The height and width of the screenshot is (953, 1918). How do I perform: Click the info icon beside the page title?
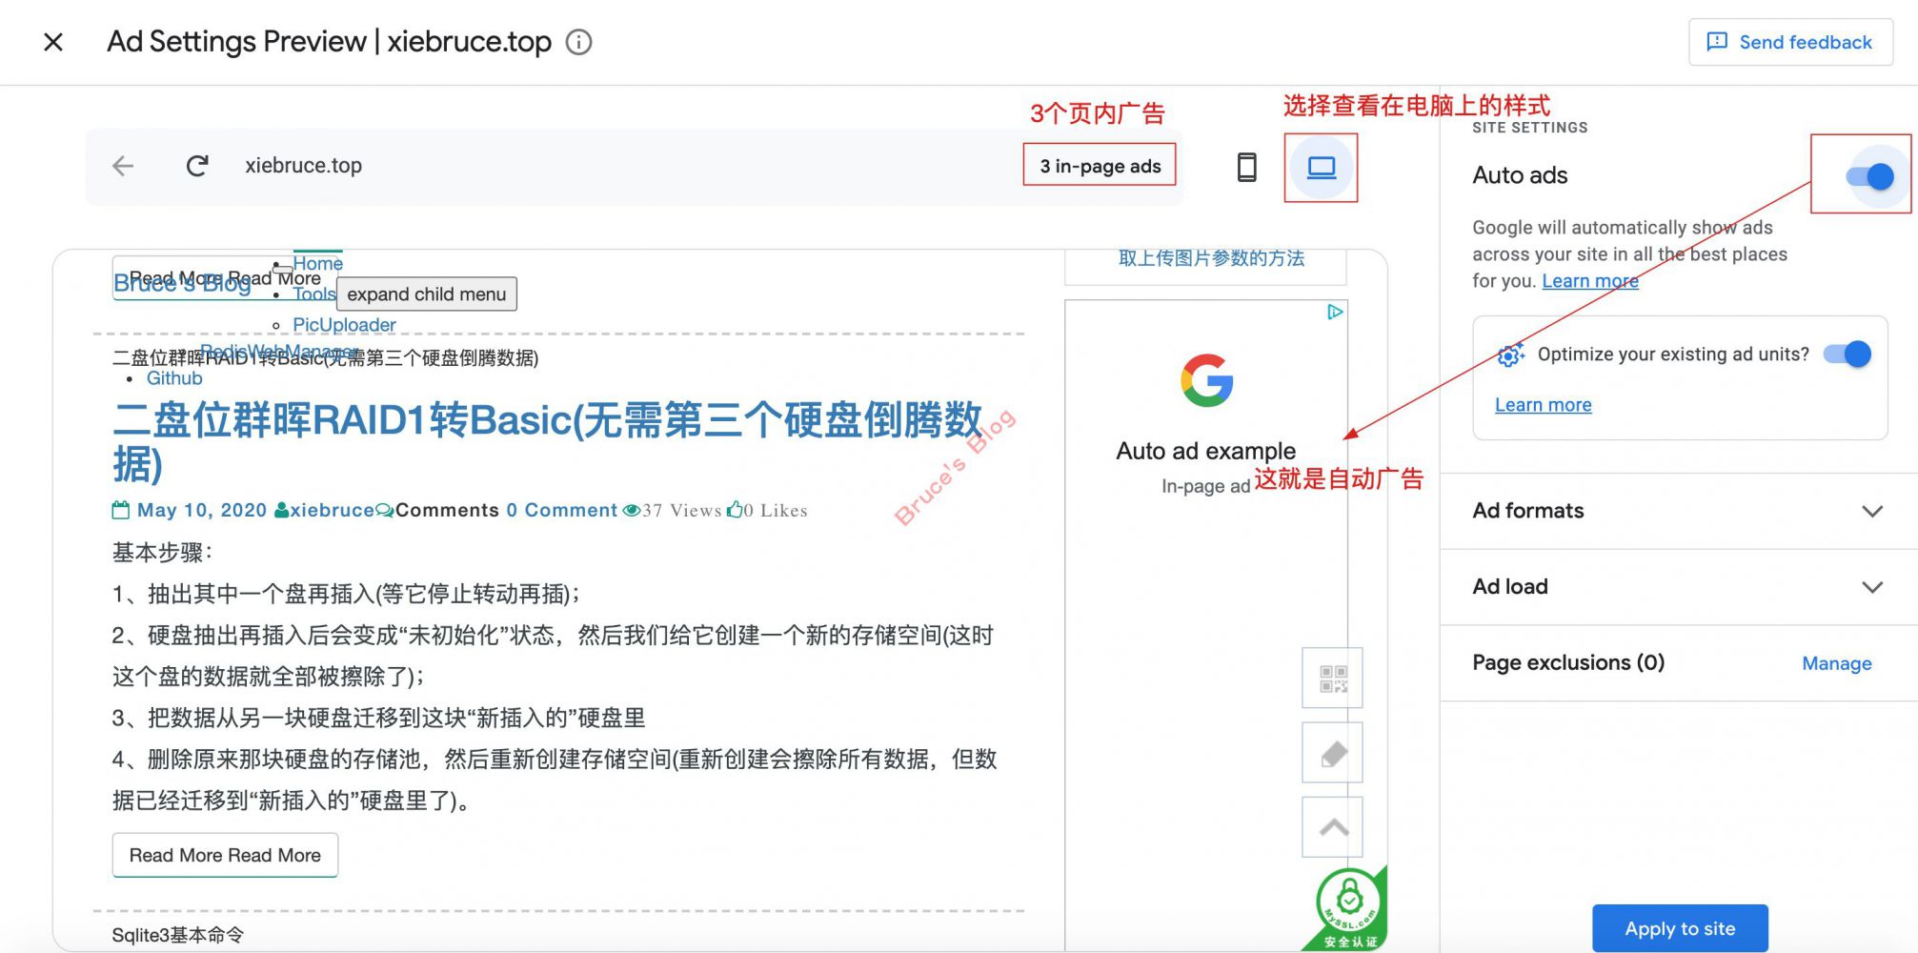pos(578,42)
